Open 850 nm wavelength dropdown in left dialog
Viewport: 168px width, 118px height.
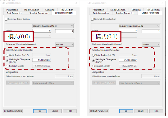(x=65, y=44)
